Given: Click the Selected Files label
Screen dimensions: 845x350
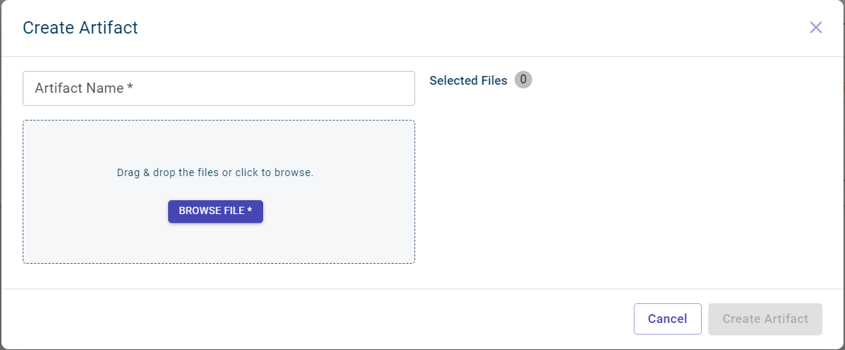Looking at the screenshot, I should click(x=468, y=81).
